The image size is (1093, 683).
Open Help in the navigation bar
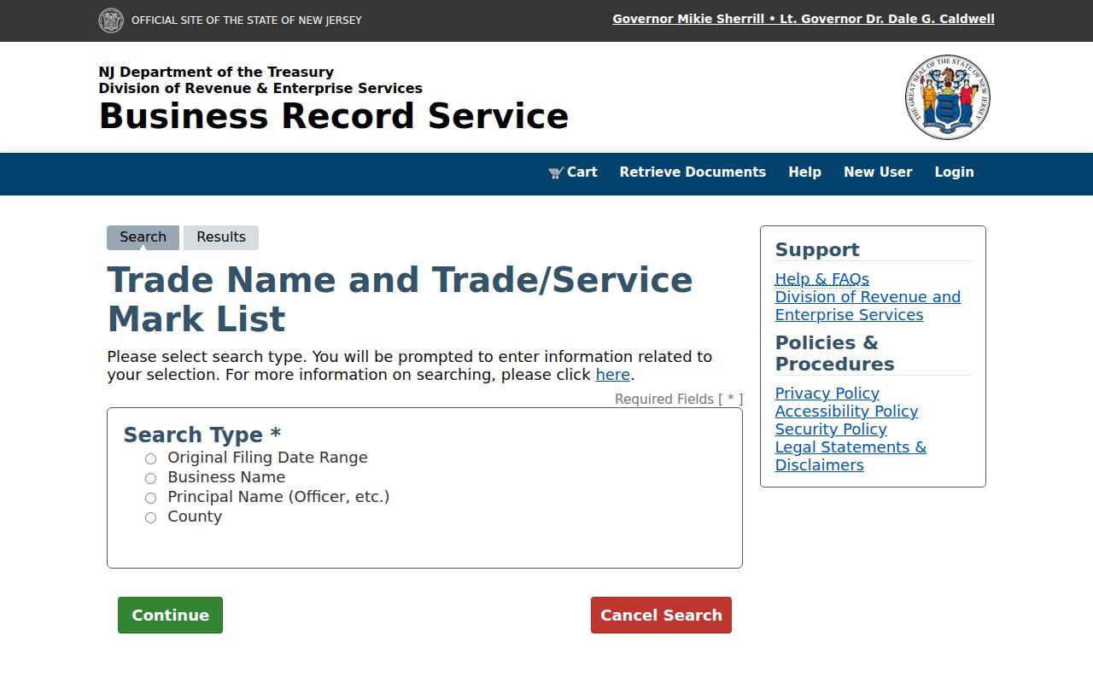coord(804,172)
